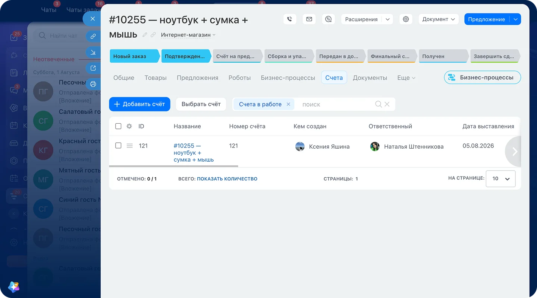Close the deal panel with the blue X side button

[x=93, y=19]
